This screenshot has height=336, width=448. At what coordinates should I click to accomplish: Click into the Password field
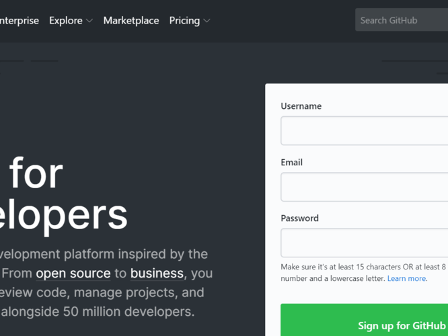coord(365,243)
